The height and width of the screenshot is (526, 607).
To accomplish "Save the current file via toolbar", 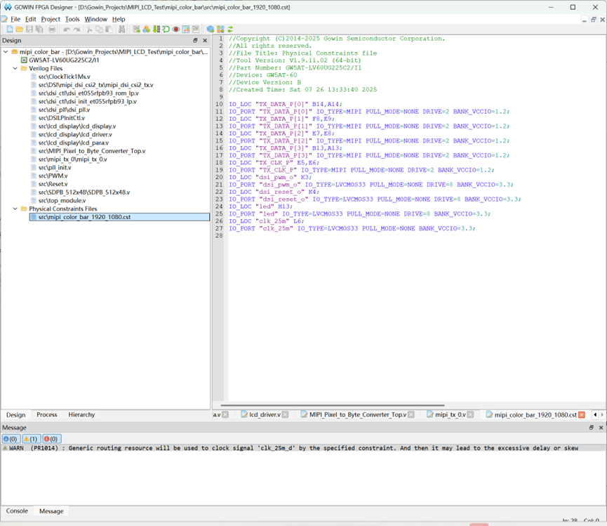I will coord(29,29).
